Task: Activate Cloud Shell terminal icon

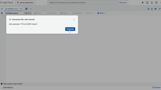Action: coord(147,3)
